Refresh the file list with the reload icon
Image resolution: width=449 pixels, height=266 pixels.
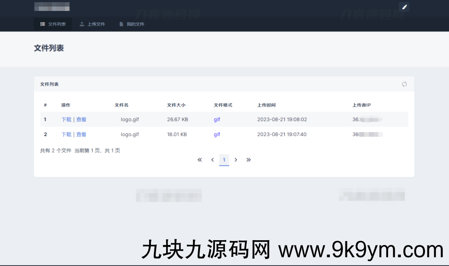[404, 84]
